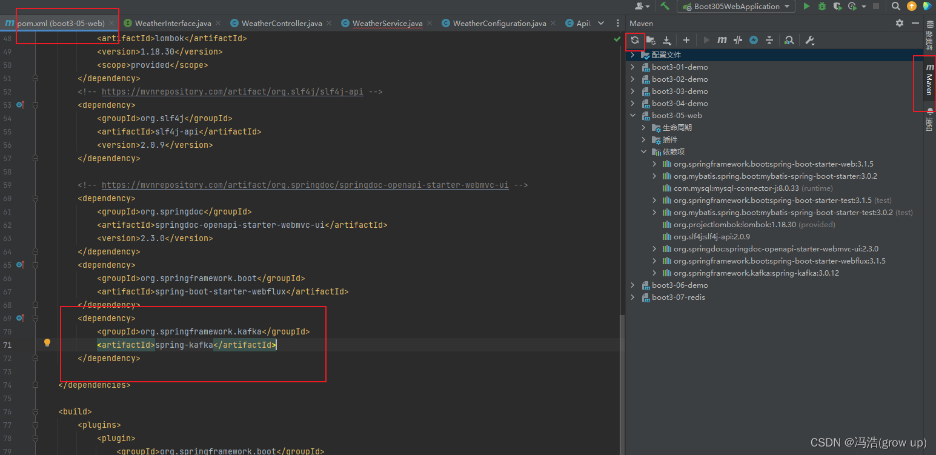The height and width of the screenshot is (455, 936).
Task: Expand spring-boot-starter-web:3.1.5 dependency
Action: click(x=655, y=164)
